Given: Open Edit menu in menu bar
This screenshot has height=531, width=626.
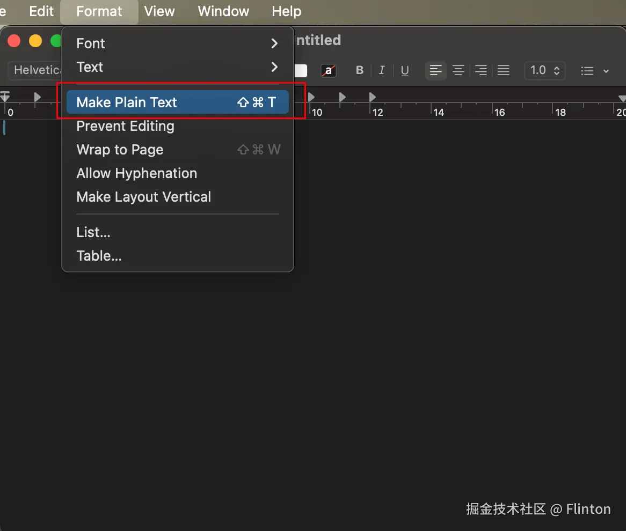Looking at the screenshot, I should (x=41, y=11).
